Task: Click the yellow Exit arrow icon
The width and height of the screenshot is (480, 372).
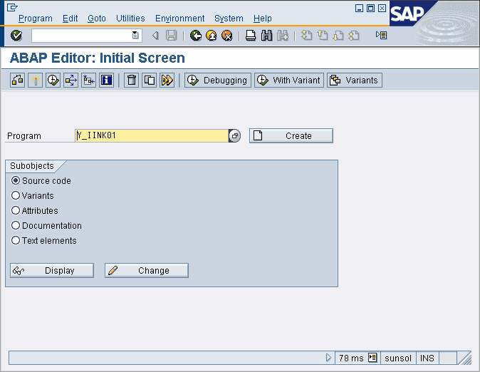Action: click(x=212, y=36)
